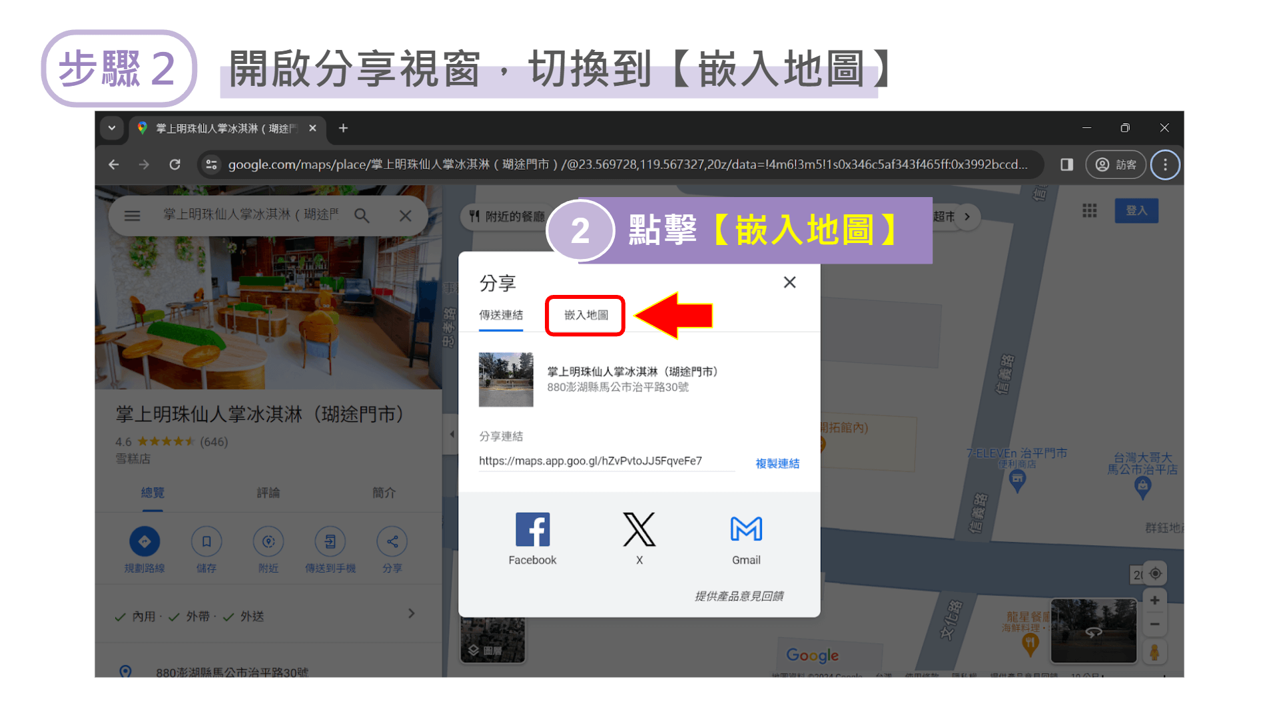This screenshot has height=719, width=1279.
Task: Click the share link URL field
Action: click(606, 461)
